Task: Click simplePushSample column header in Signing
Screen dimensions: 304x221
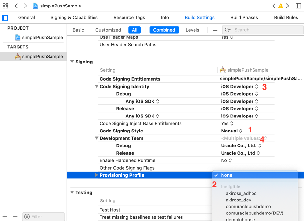Action: pos(248,70)
